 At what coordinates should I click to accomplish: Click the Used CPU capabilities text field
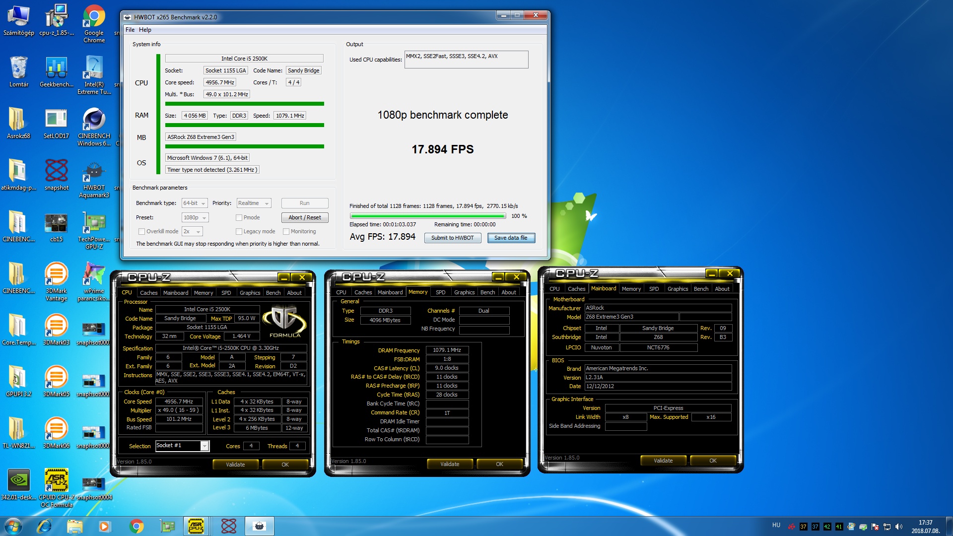[x=466, y=60]
